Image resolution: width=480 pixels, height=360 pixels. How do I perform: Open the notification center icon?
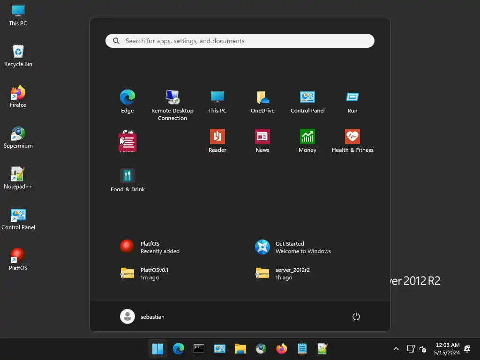click(x=467, y=349)
